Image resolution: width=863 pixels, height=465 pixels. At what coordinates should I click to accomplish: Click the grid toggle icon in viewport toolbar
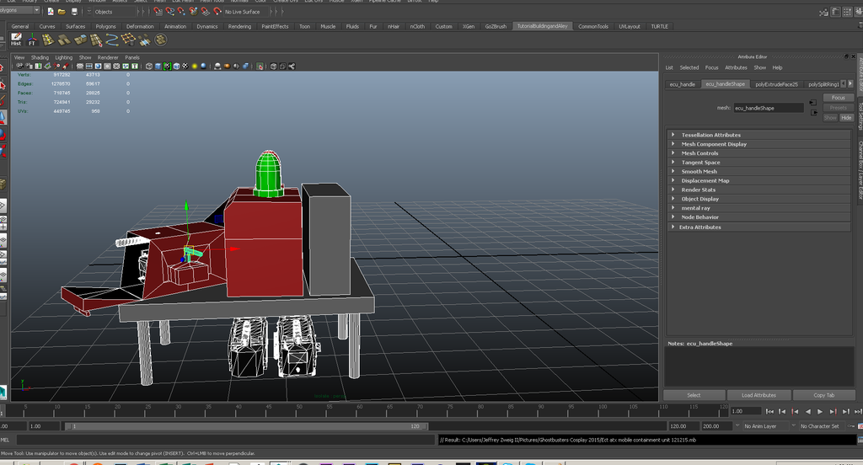pyautogui.click(x=80, y=66)
